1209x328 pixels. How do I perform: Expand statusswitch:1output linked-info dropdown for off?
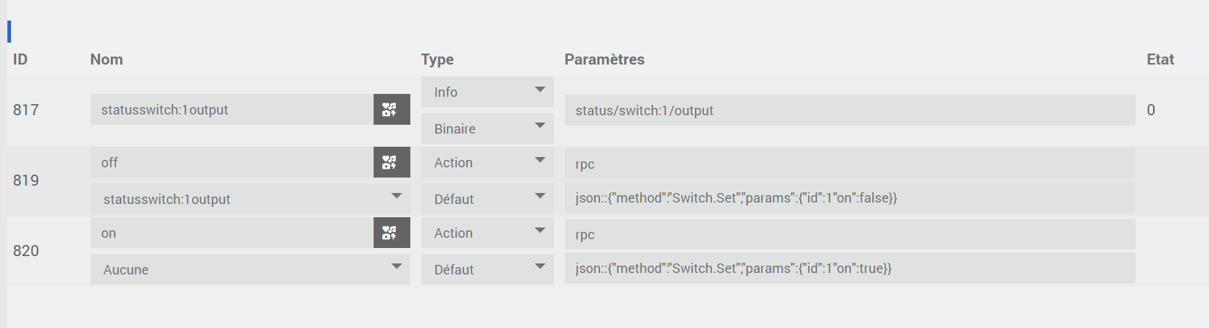click(x=250, y=199)
